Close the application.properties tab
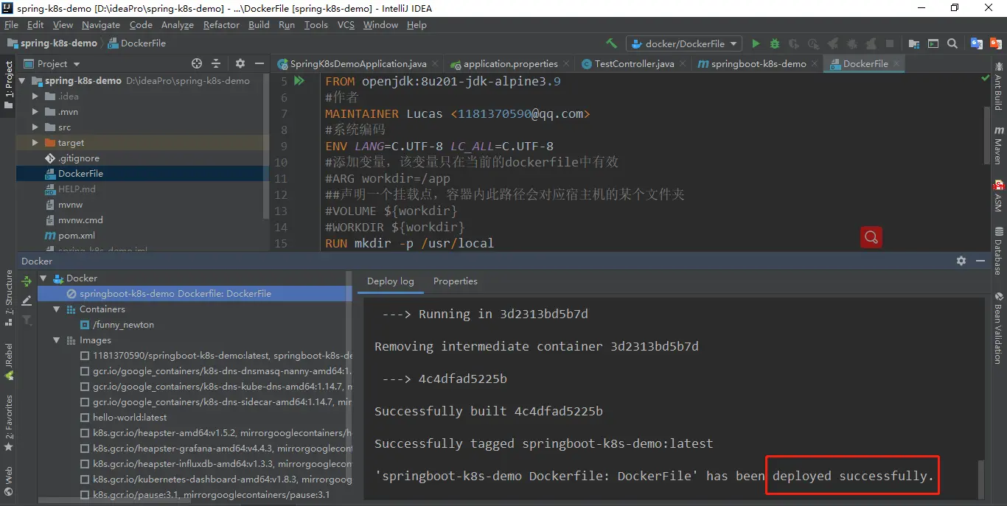The width and height of the screenshot is (1007, 506). coord(566,64)
